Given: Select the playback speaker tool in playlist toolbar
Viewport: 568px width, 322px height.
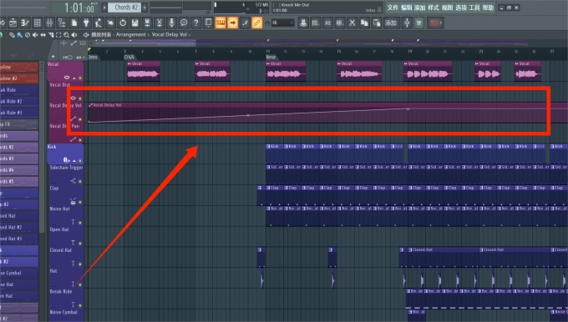Looking at the screenshot, I should click(74, 35).
